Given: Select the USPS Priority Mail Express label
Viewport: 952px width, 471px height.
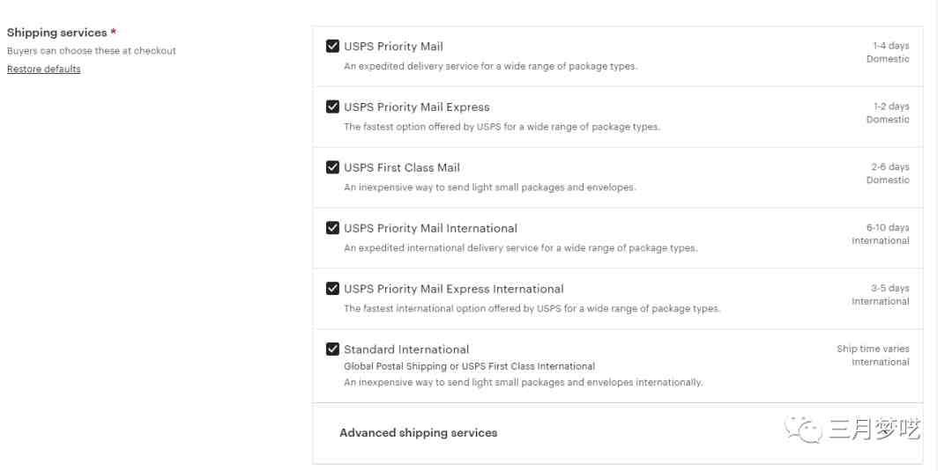Looking at the screenshot, I should (x=416, y=107).
